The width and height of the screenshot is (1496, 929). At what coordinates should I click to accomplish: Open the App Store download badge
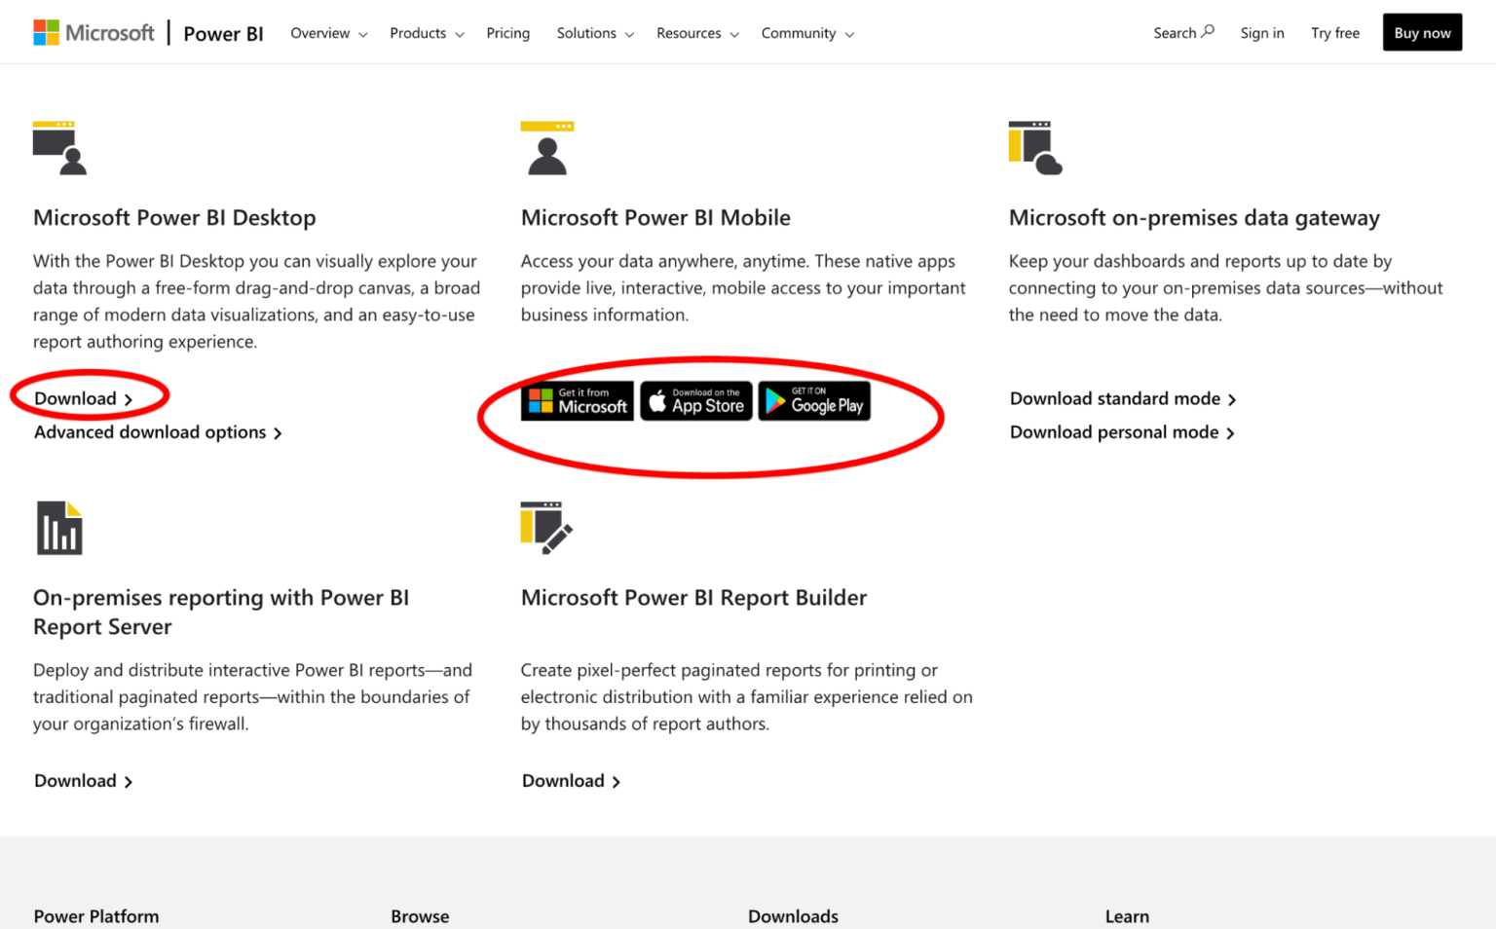[695, 400]
